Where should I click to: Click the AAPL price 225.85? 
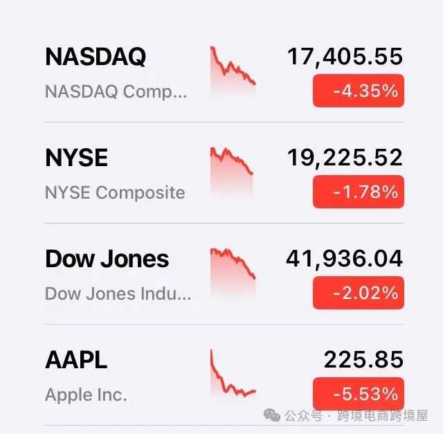pos(363,360)
